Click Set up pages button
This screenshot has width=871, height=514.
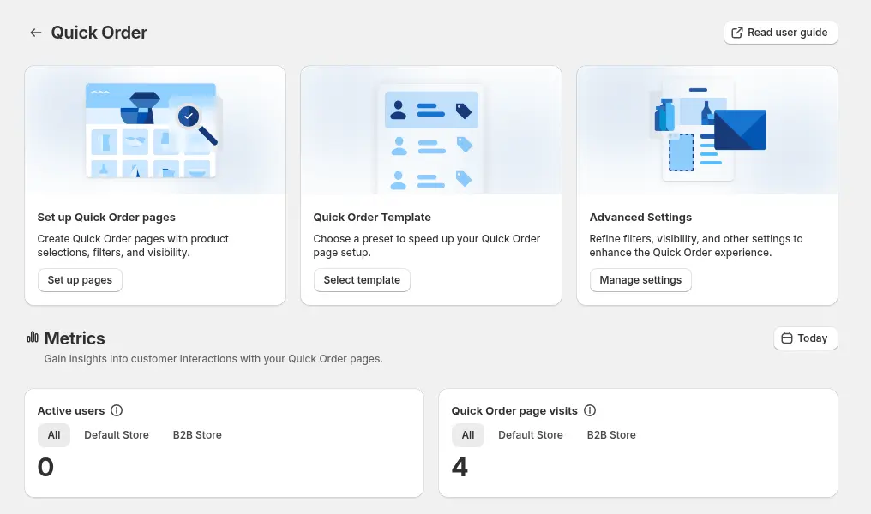(80, 280)
